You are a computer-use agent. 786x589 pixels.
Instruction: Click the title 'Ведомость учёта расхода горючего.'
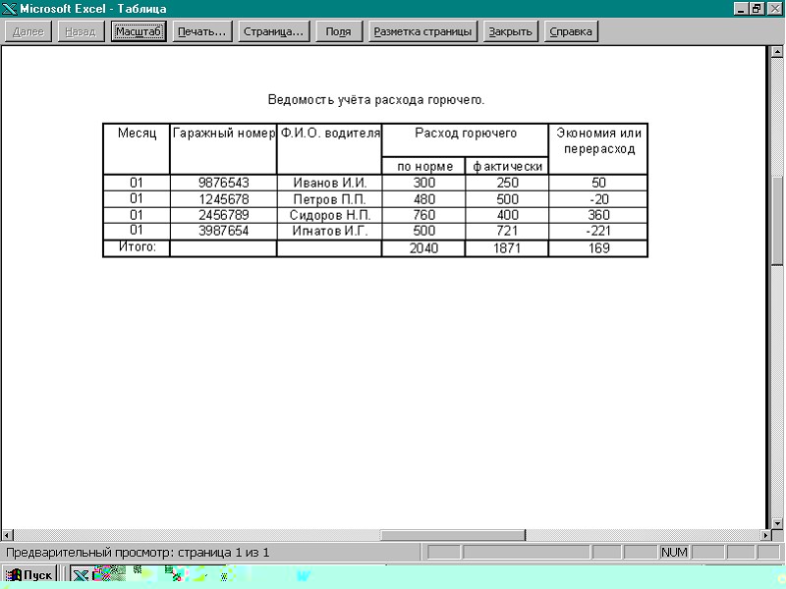pos(376,100)
